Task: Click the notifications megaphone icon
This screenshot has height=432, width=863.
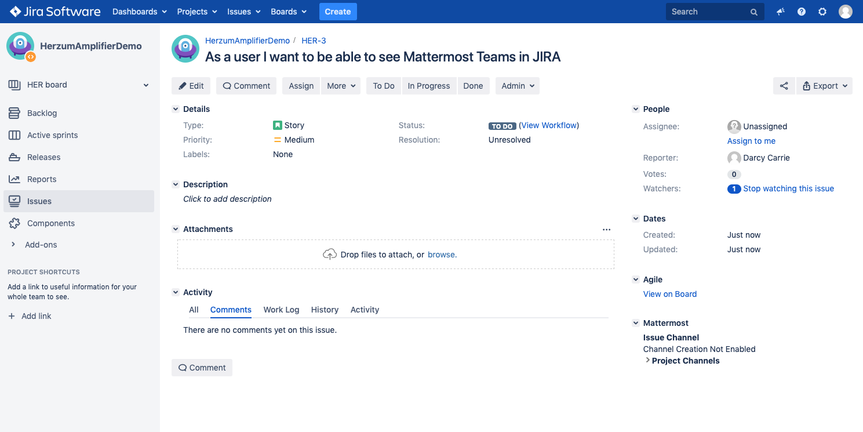Action: 781,12
